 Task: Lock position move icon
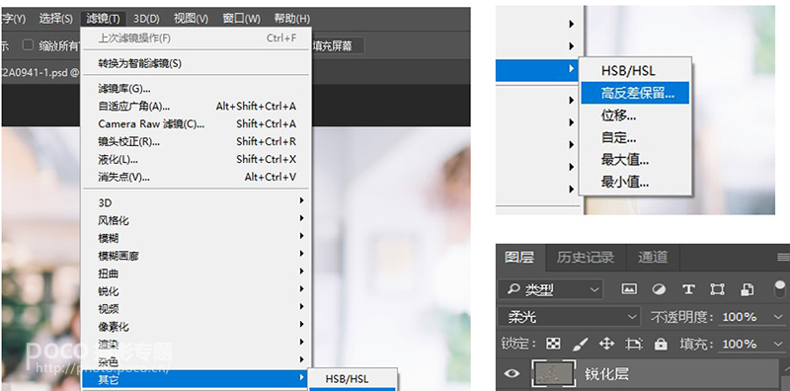pyautogui.click(x=606, y=345)
